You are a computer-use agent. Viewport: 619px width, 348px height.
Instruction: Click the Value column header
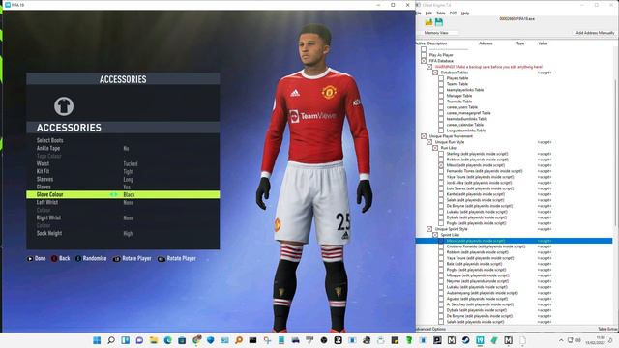pyautogui.click(x=543, y=43)
